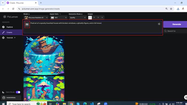Image resolution: width=187 pixels, height=105 pixels.
Task: Click the swap icon beside Aspect Ratio
Action: point(60,14)
